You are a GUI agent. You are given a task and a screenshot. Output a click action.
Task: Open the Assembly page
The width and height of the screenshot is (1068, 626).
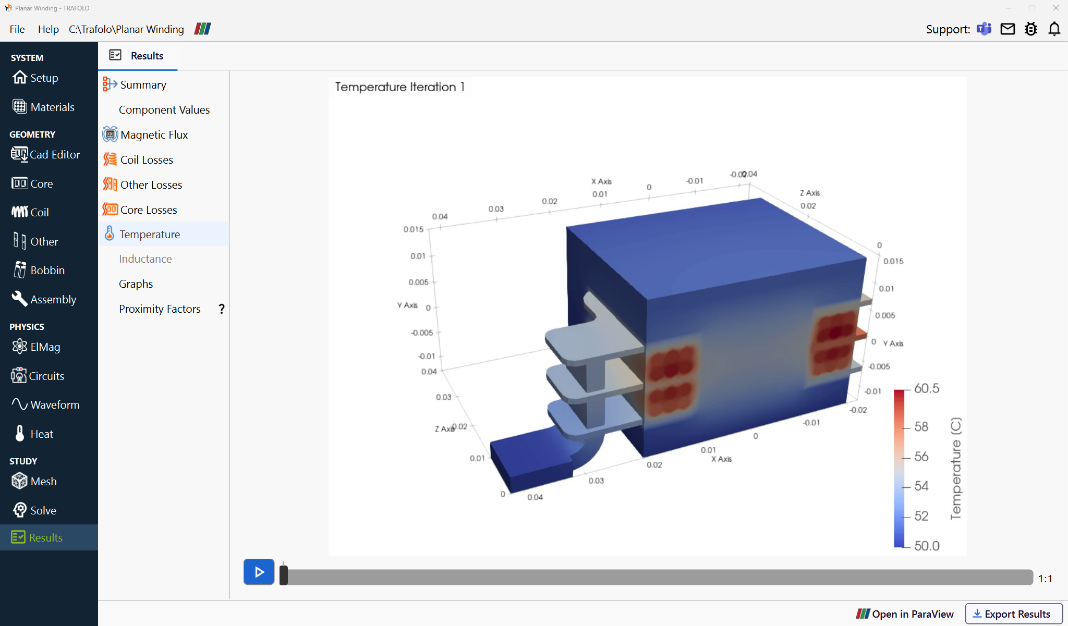(44, 299)
